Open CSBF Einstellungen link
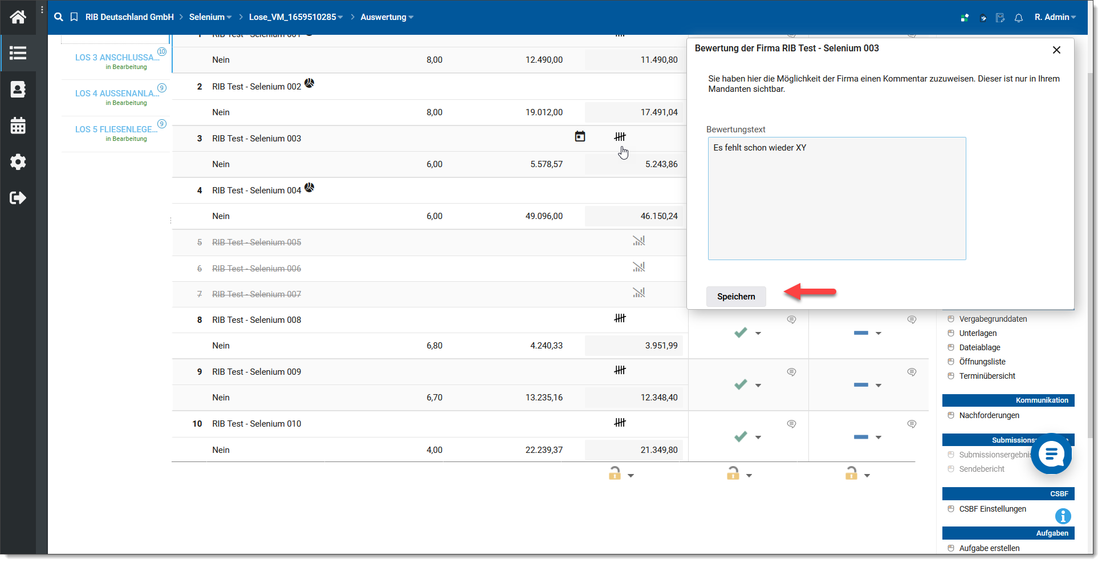Viewport: 1102px width, 563px height. pos(993,509)
